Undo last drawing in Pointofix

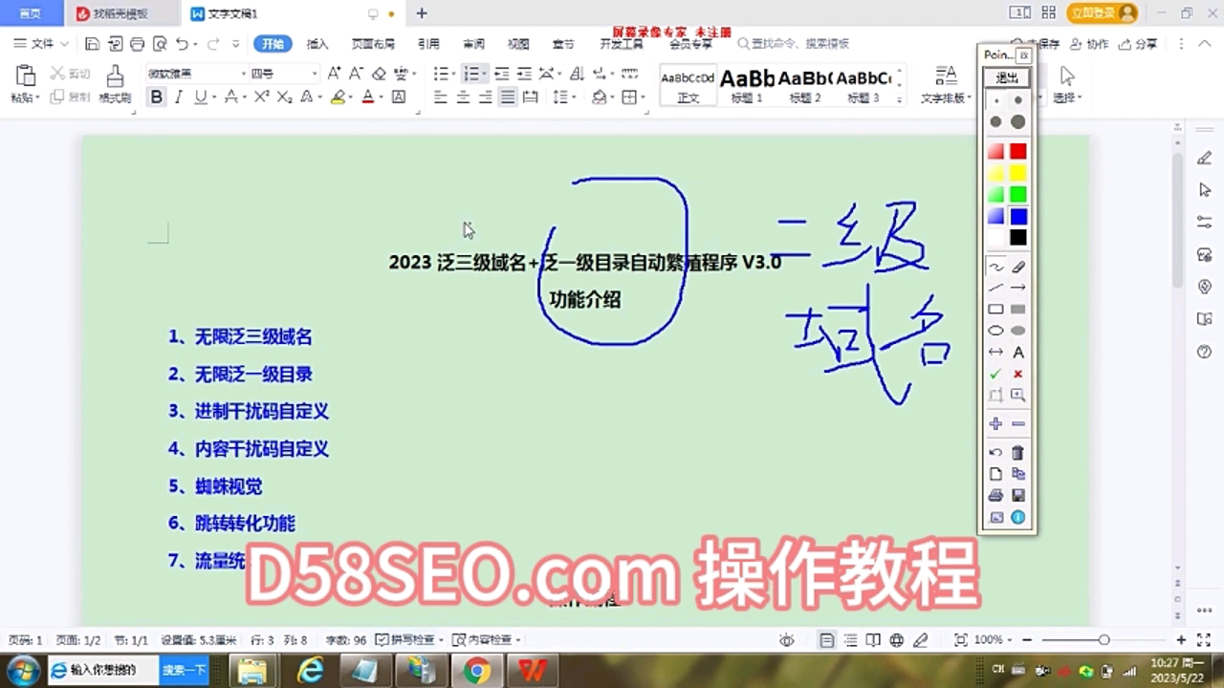(x=995, y=453)
